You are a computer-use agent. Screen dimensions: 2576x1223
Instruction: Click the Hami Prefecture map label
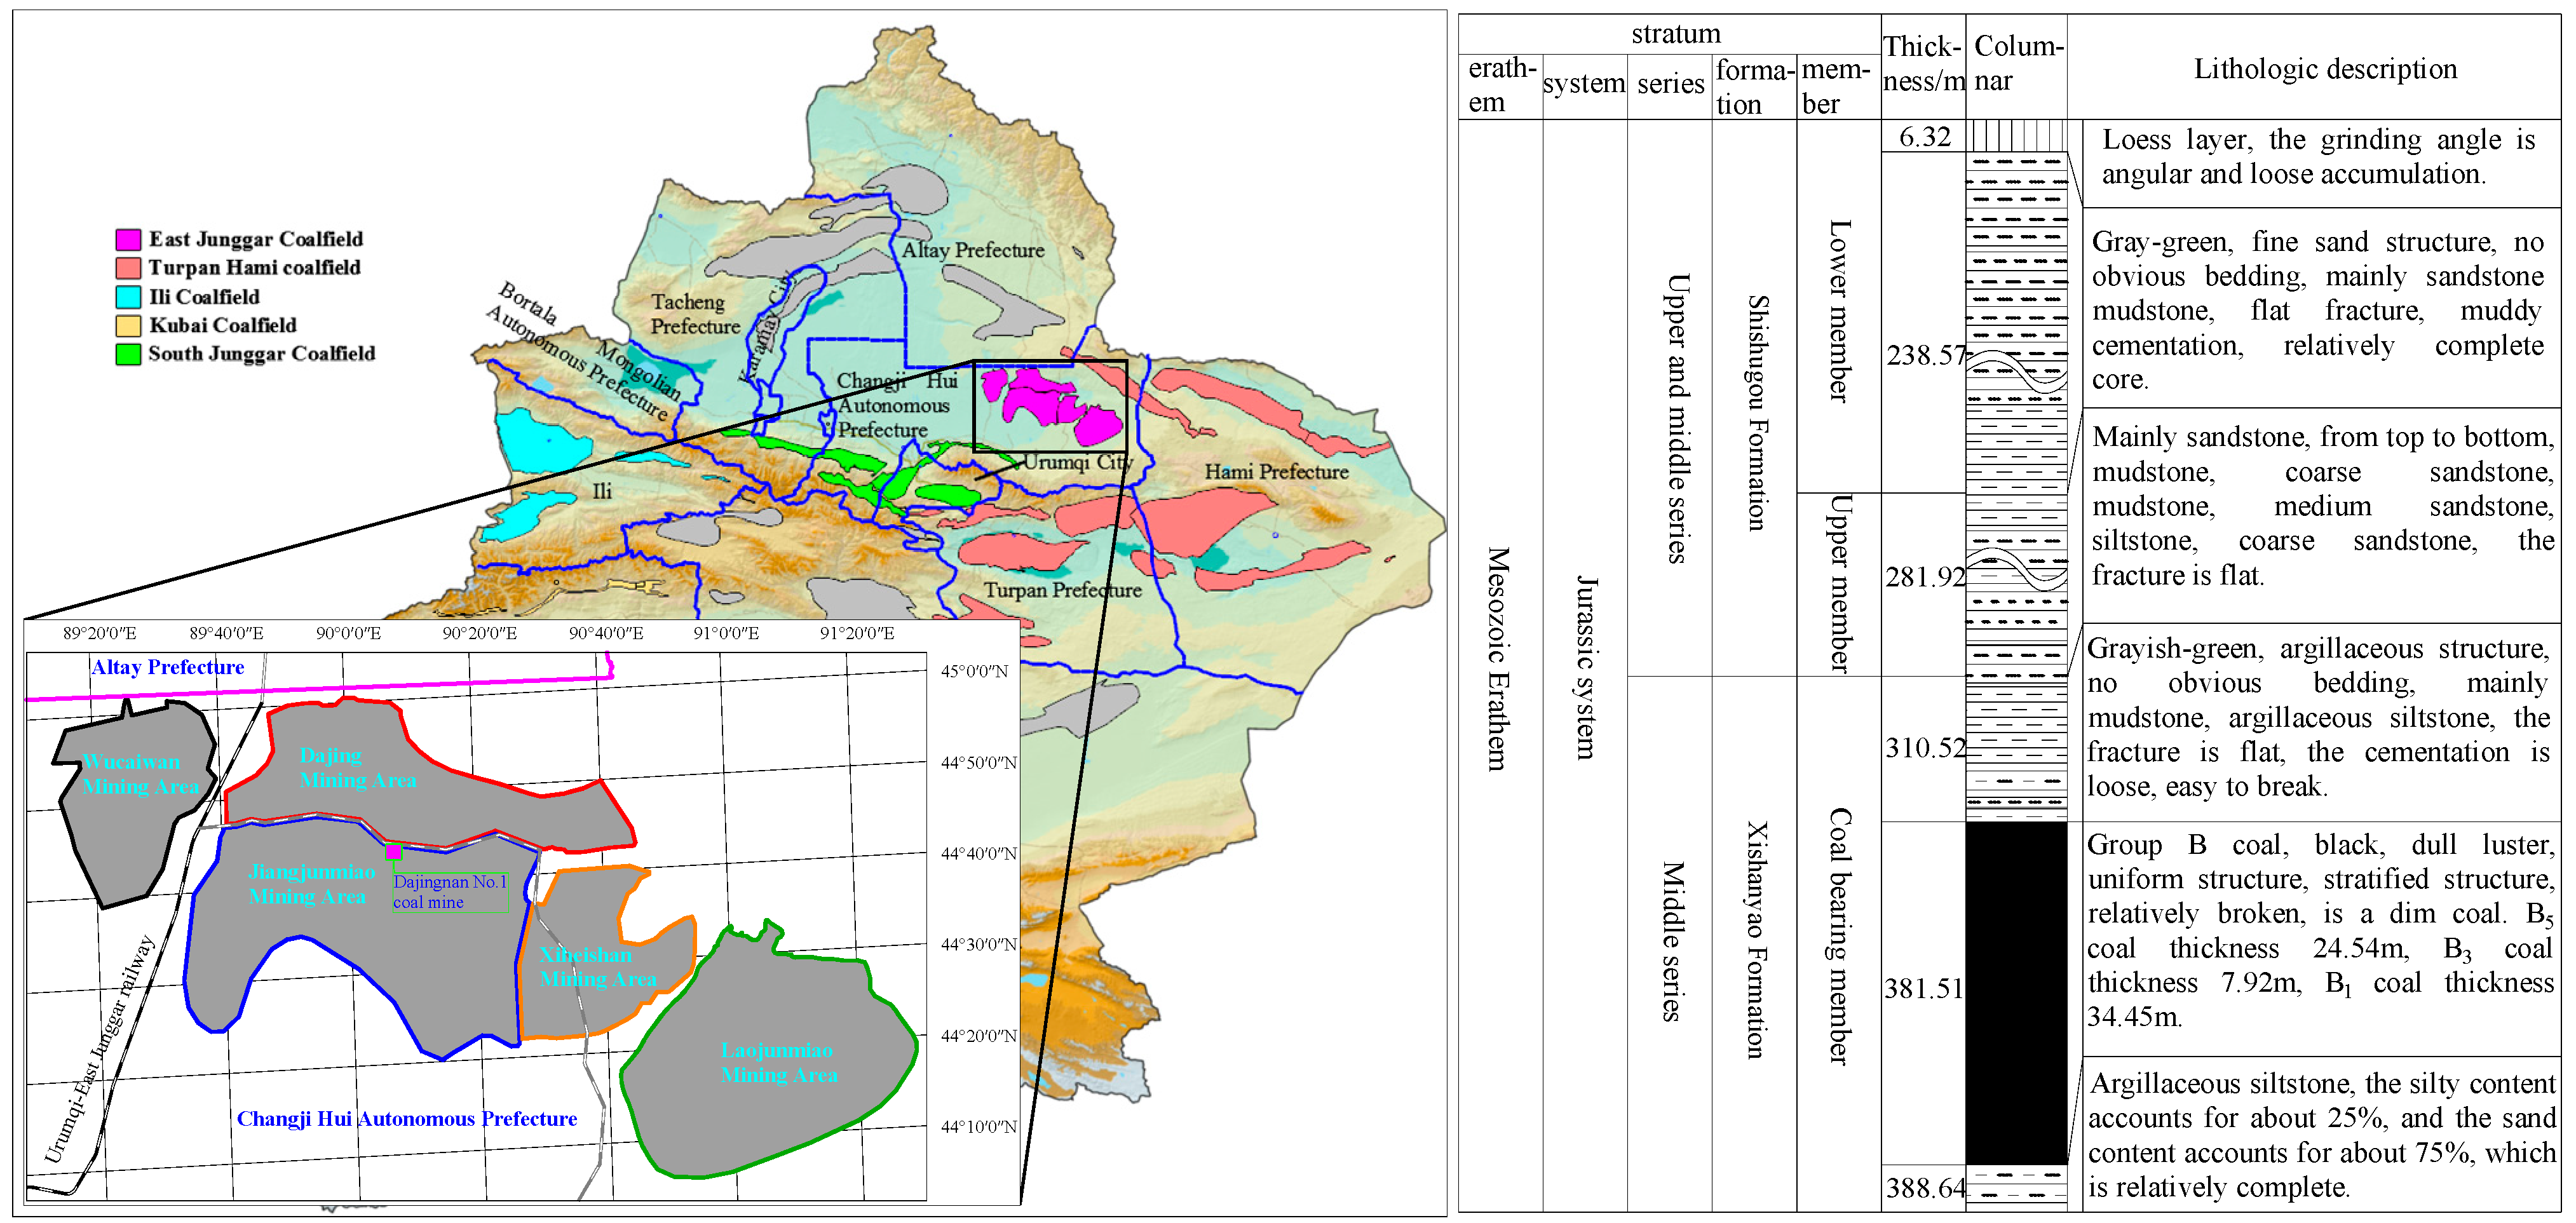pyautogui.click(x=1276, y=472)
